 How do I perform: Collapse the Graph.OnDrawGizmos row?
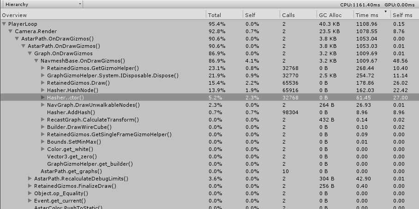[30, 53]
